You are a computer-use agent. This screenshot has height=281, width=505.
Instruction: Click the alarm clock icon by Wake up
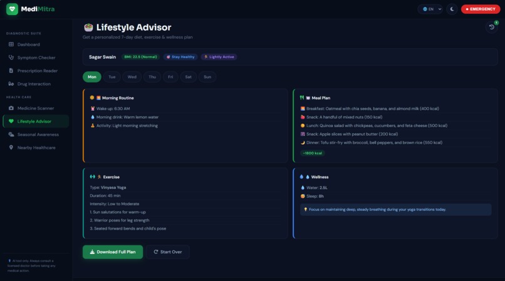[x=93, y=108]
